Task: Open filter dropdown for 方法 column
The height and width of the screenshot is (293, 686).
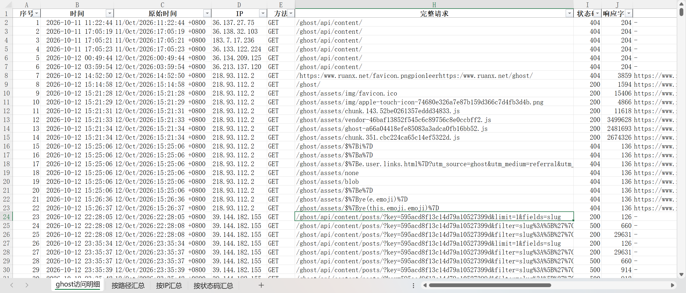Action: (291, 13)
